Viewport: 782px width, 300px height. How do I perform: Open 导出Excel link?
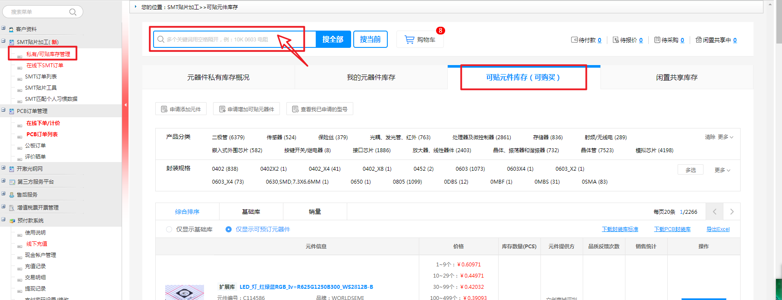click(x=718, y=229)
